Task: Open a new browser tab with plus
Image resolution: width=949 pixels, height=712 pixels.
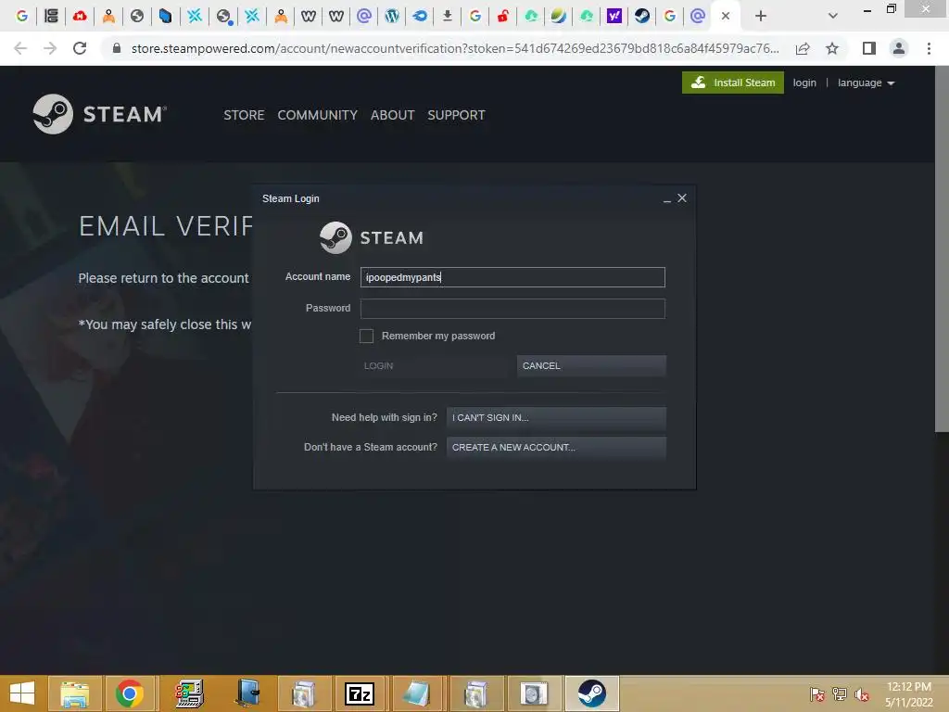Action: pyautogui.click(x=761, y=17)
